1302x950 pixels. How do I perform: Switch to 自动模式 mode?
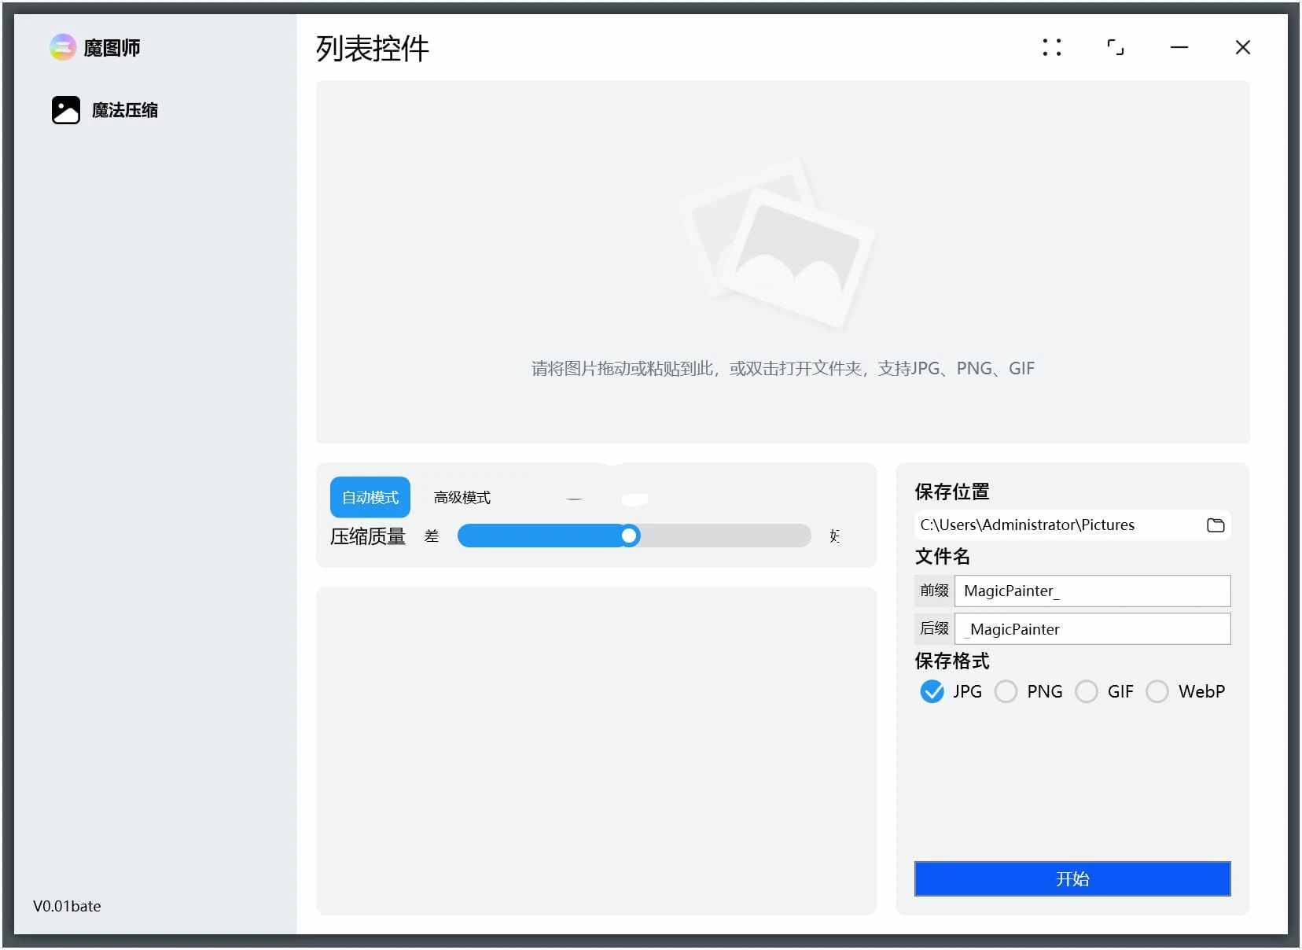click(x=370, y=497)
